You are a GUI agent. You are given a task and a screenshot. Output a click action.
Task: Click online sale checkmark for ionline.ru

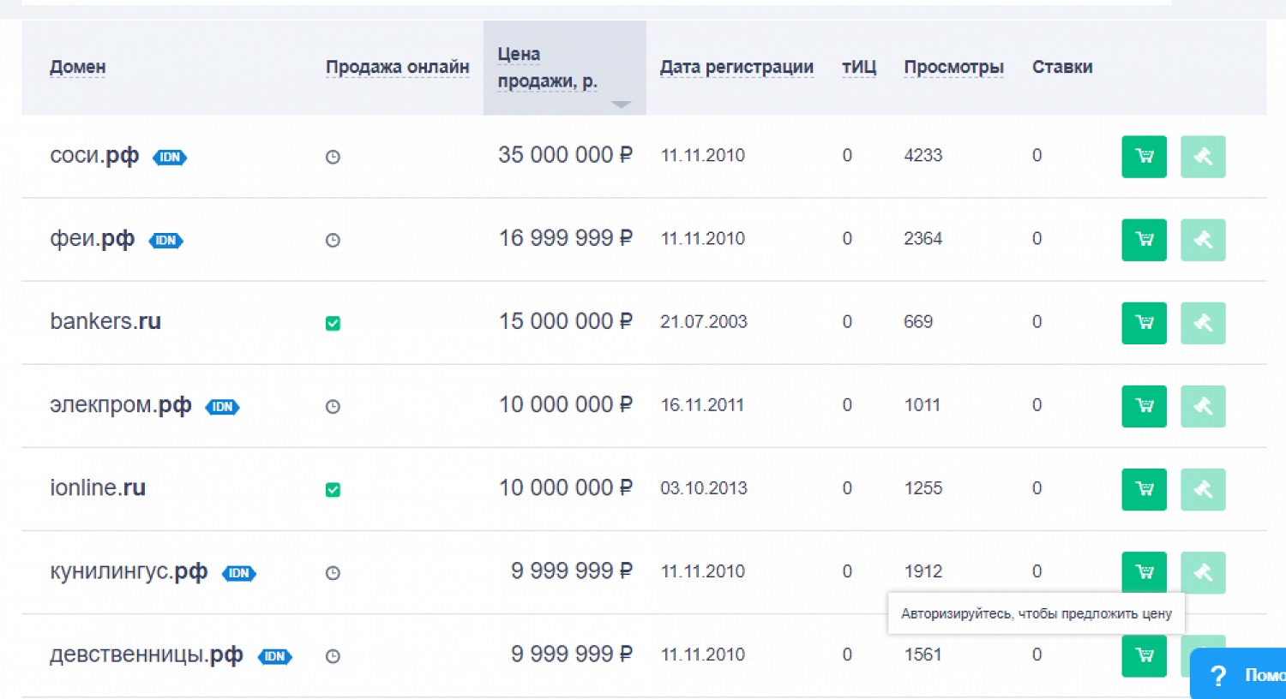pyautogui.click(x=333, y=489)
